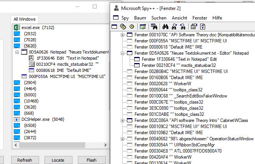Open the Ansicht menu
The width and height of the screenshot is (255, 164).
coord(179,18)
